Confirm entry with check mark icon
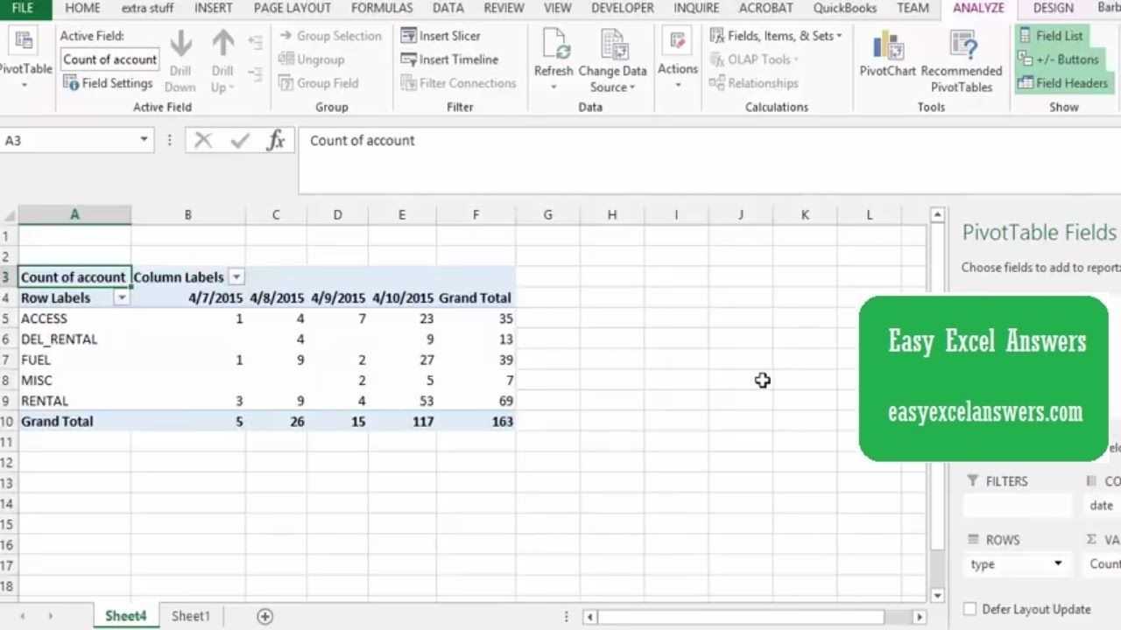Screen dimensions: 1121x630 pos(240,140)
